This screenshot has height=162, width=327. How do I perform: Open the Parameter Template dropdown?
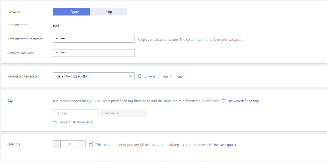(94, 76)
